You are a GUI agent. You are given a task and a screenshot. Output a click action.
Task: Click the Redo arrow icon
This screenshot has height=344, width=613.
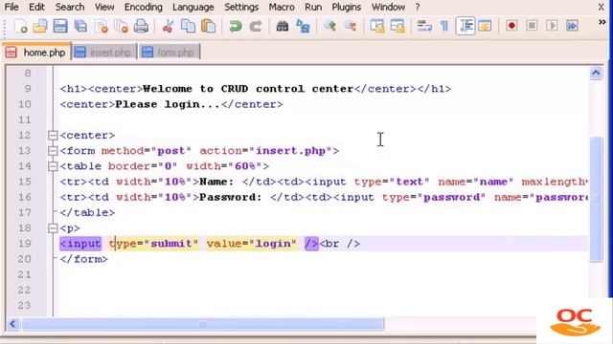pyautogui.click(x=256, y=26)
